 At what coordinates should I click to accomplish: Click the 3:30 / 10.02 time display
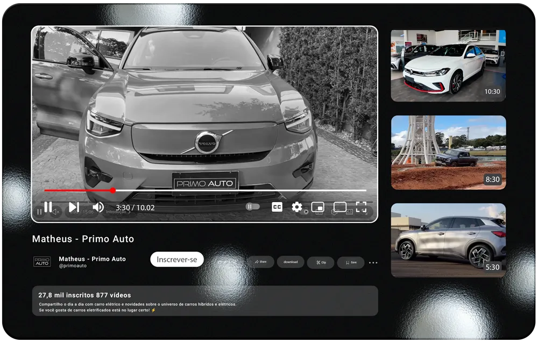pos(135,208)
